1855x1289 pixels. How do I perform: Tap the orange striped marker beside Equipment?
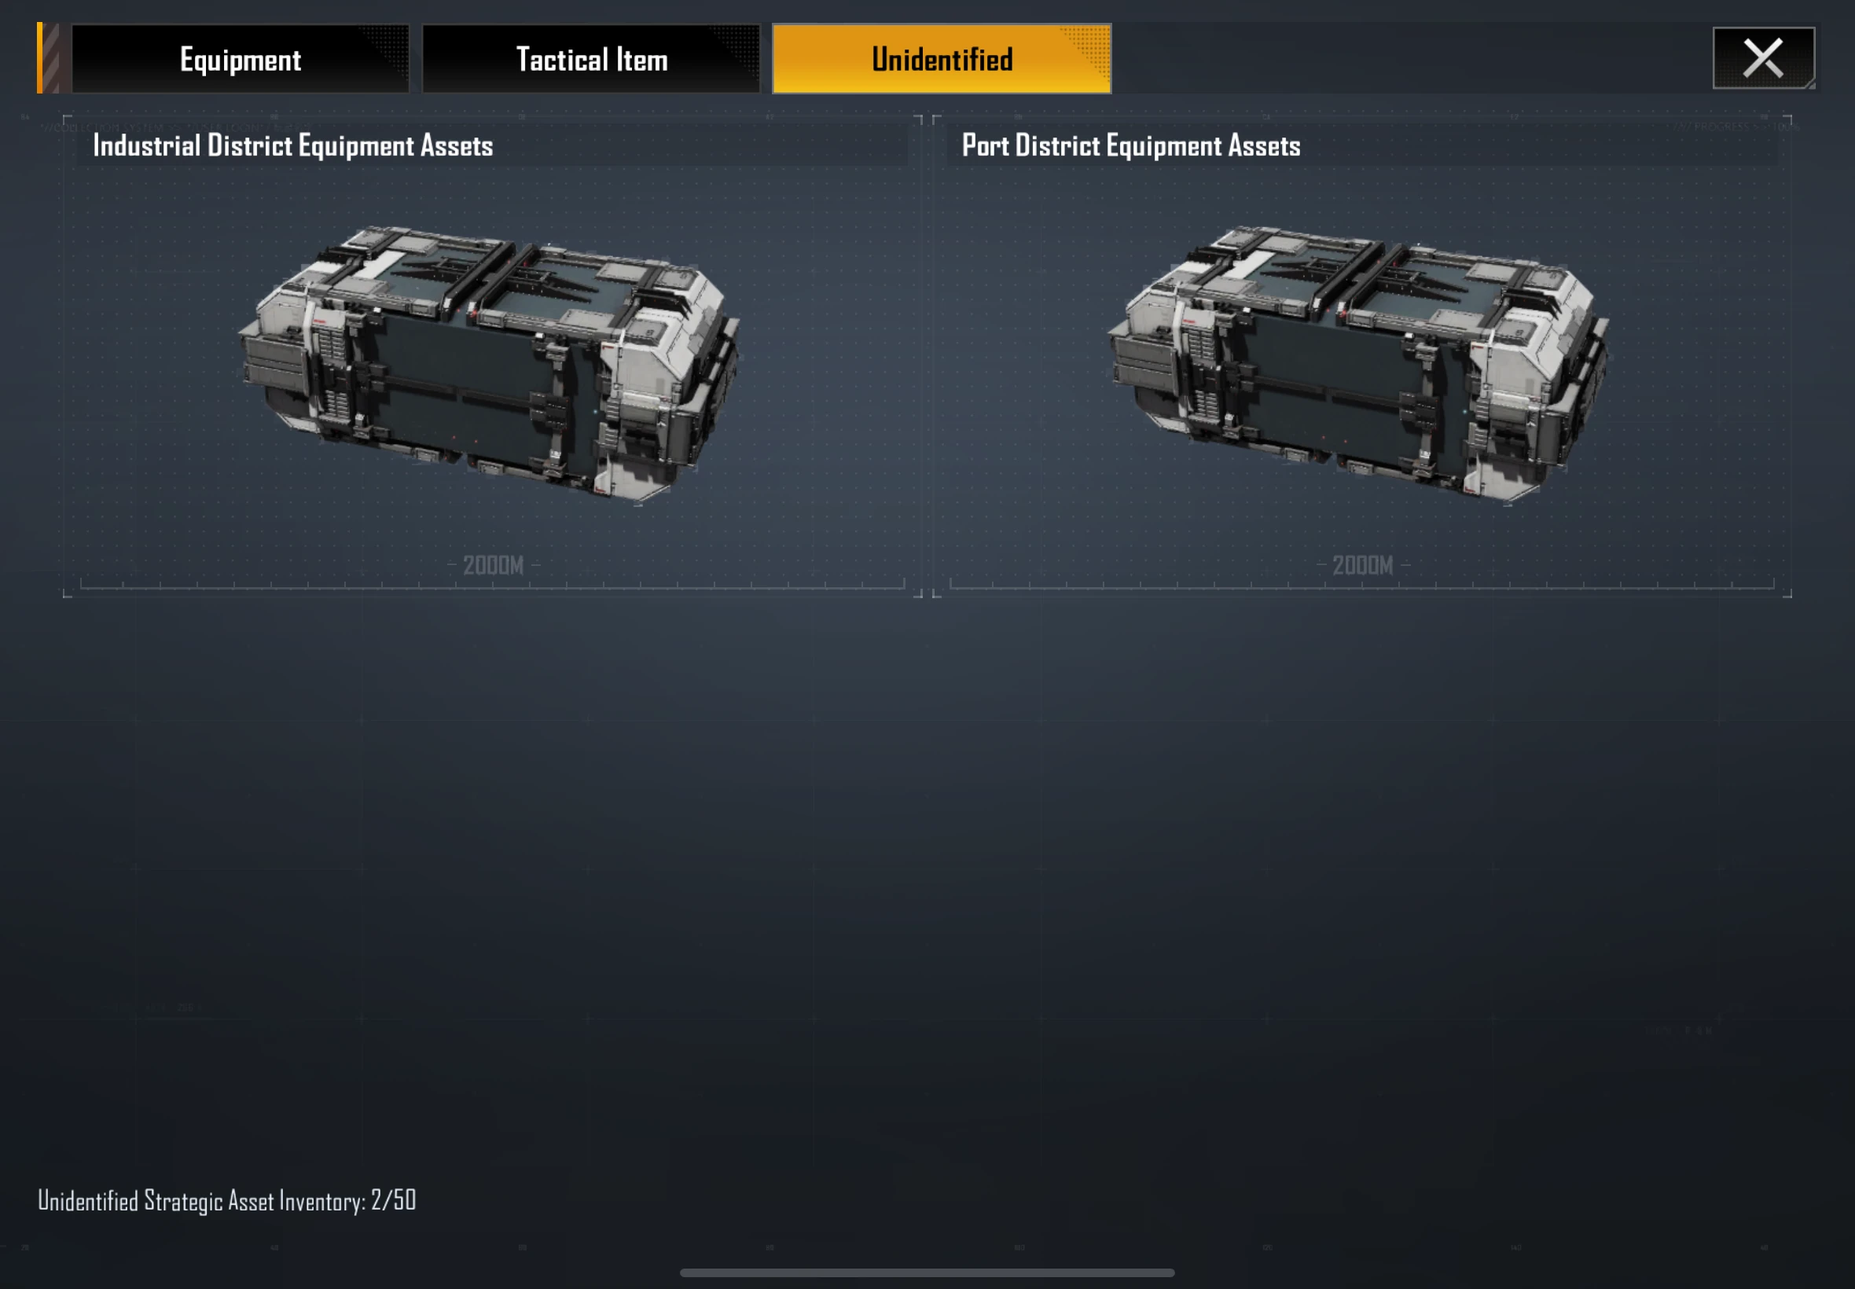(49, 58)
